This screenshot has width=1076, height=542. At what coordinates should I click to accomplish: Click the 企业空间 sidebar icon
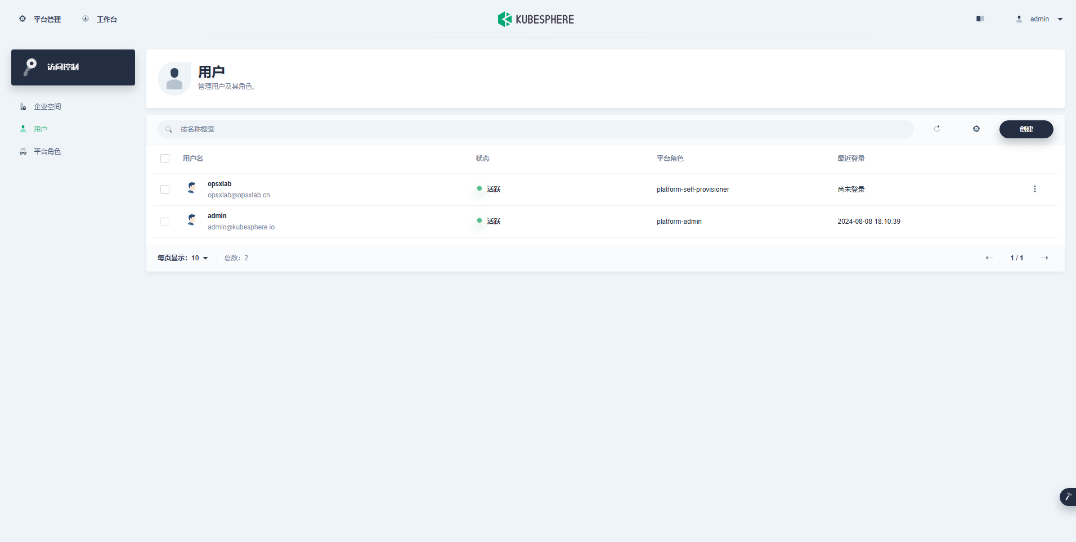click(x=23, y=106)
